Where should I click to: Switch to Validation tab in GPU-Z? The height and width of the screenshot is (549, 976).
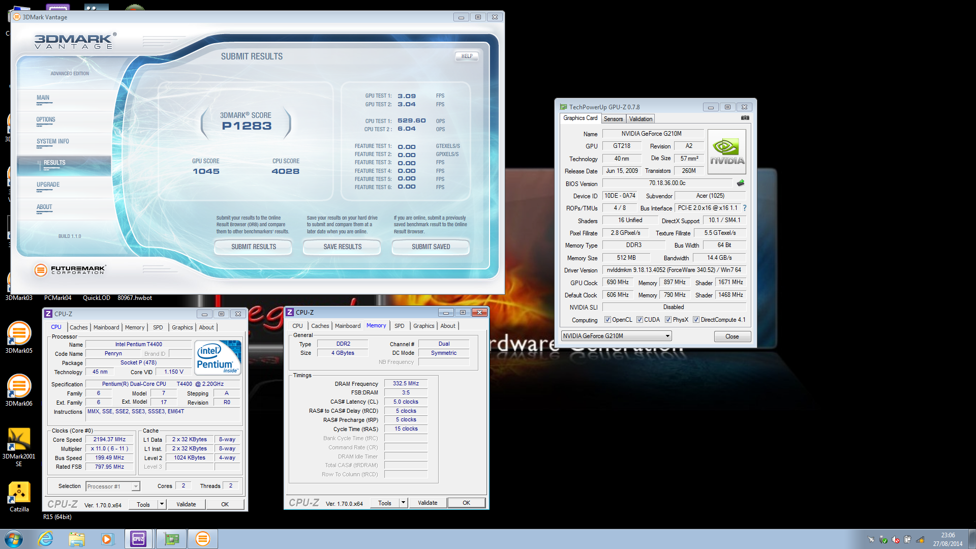[x=640, y=118]
